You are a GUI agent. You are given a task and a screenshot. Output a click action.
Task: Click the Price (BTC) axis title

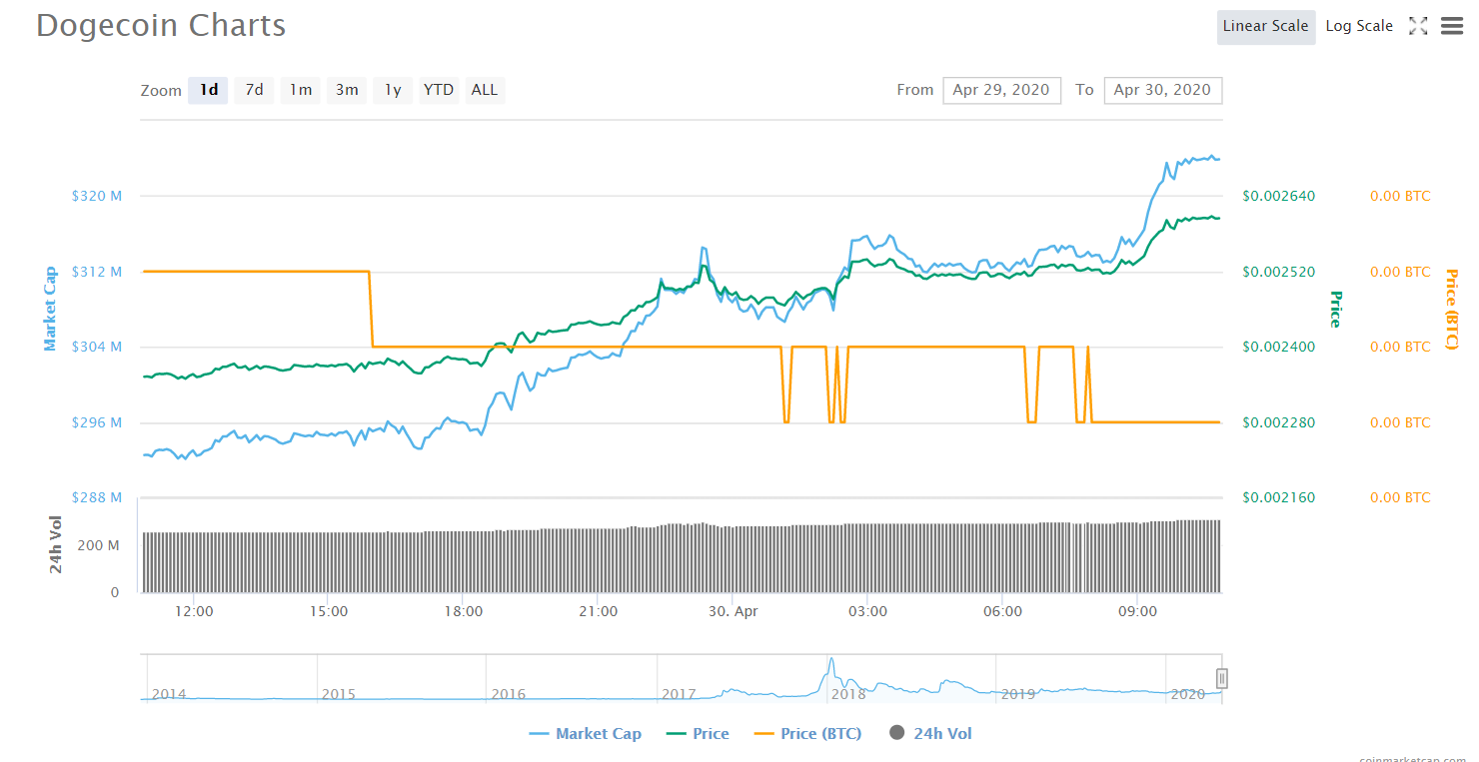1452,308
